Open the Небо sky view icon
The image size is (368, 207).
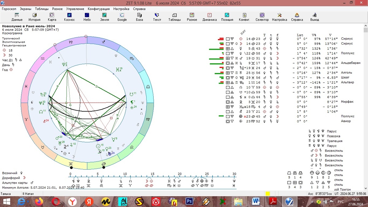(87, 17)
